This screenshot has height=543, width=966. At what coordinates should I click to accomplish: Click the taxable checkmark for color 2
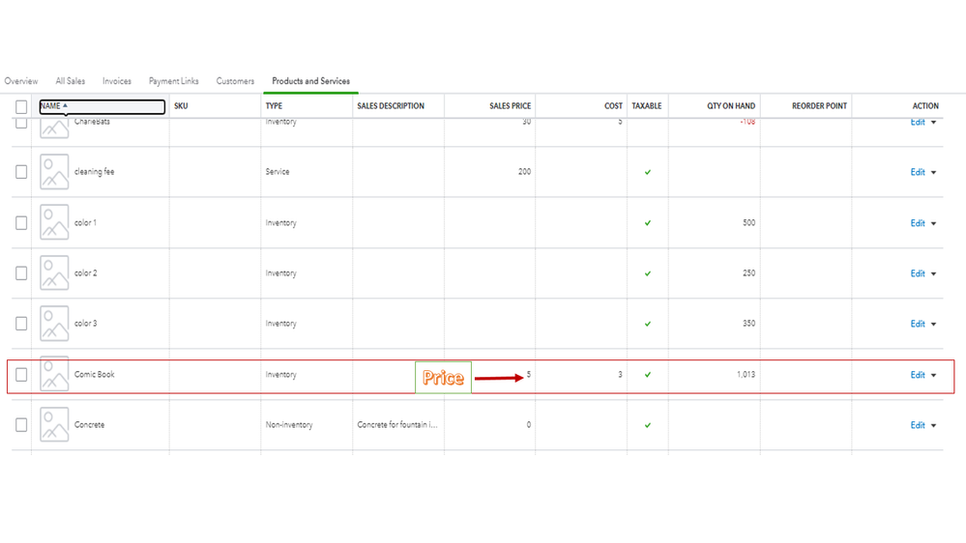tap(648, 273)
